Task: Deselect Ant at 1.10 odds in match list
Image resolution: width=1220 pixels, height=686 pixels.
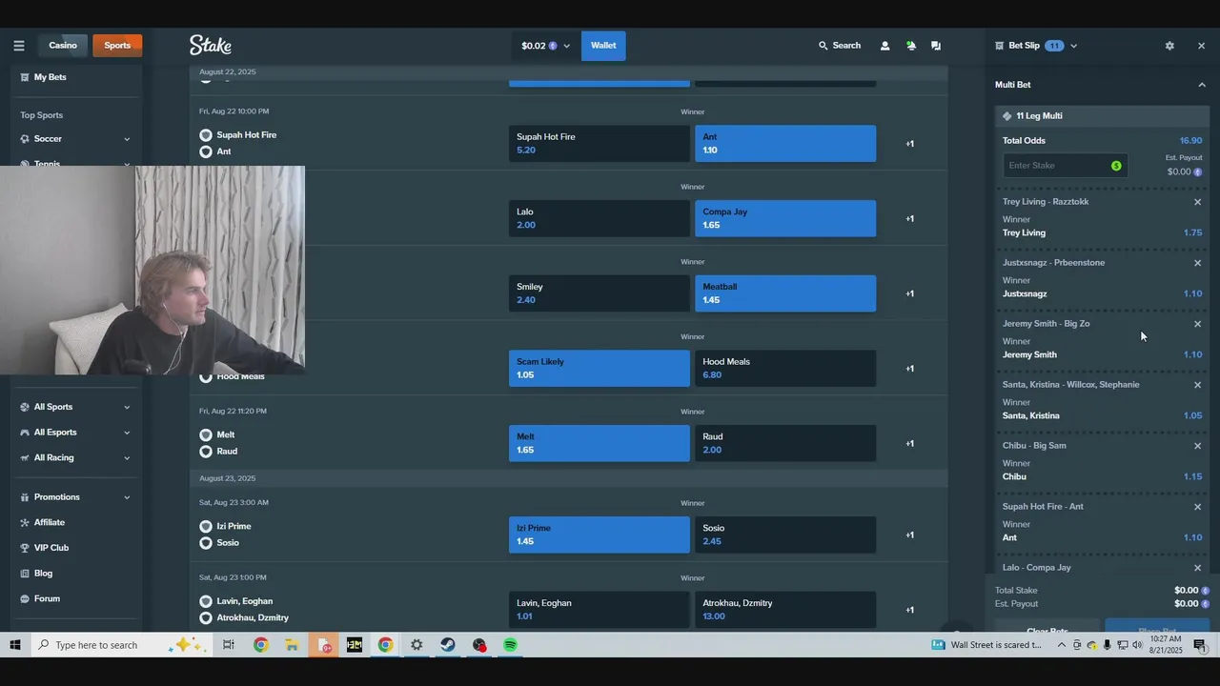Action: [x=785, y=144]
